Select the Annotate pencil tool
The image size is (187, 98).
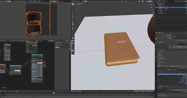click(73, 20)
